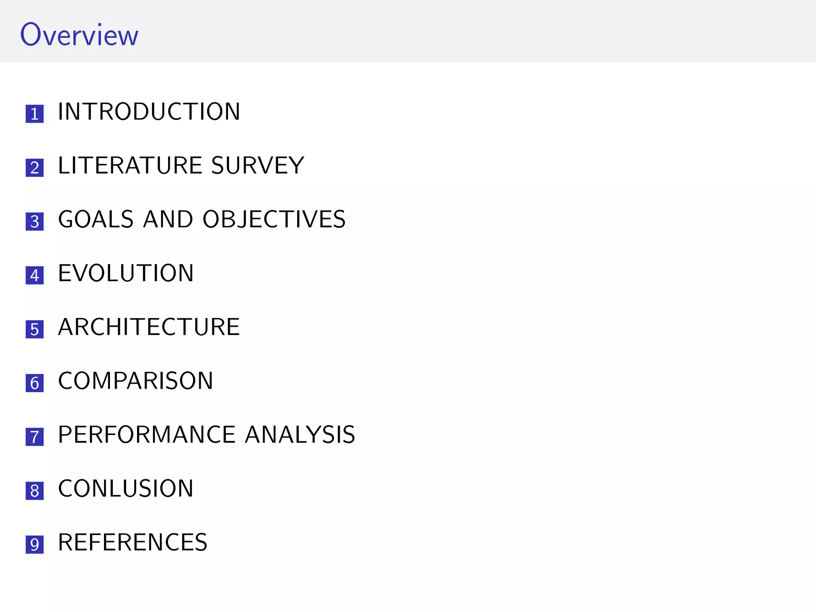The width and height of the screenshot is (816, 612).
Task: Click the number 2 square bullet
Action: click(35, 168)
